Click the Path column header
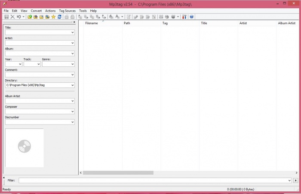 pos(127,23)
